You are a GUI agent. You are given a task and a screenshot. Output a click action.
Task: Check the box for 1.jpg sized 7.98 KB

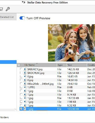(21, 102)
